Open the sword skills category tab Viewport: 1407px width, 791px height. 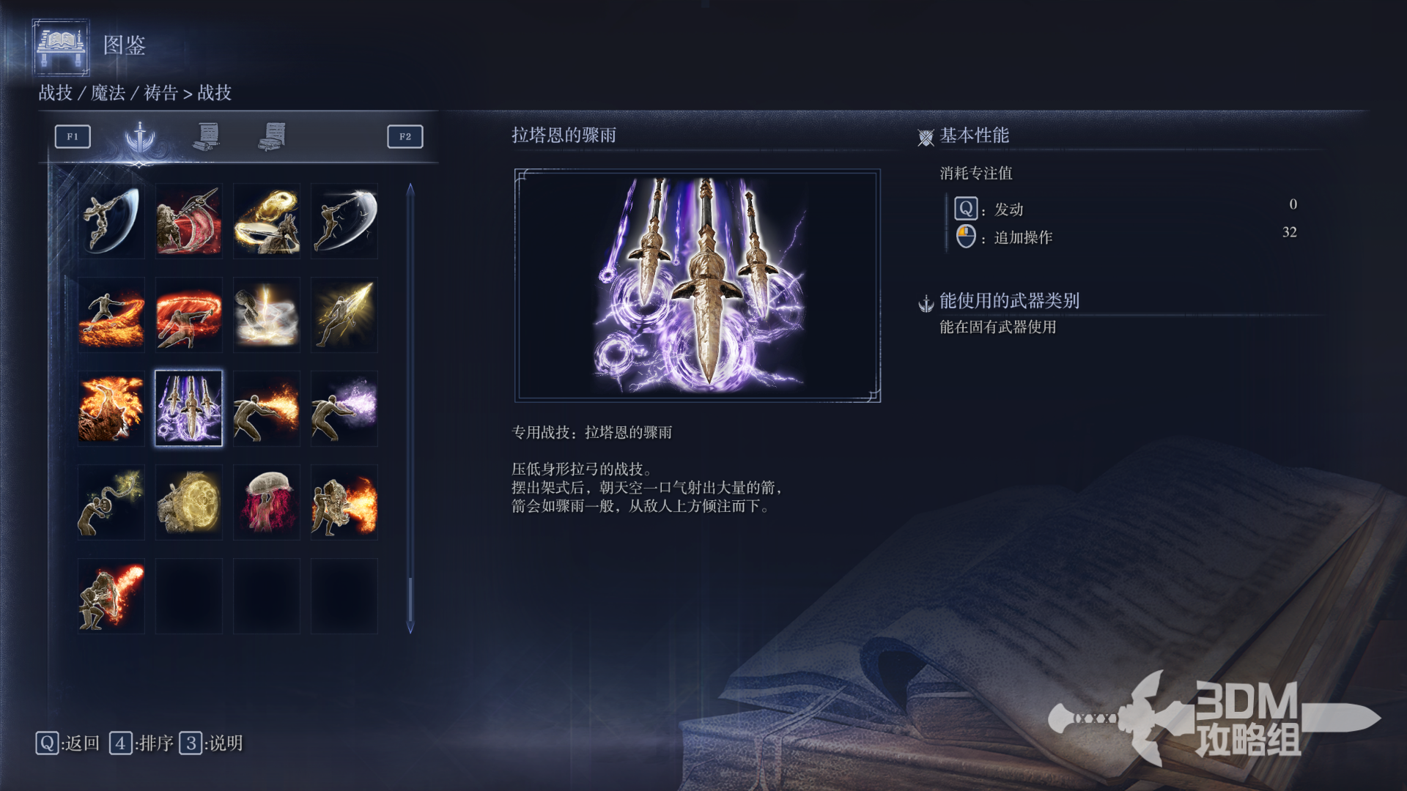140,137
